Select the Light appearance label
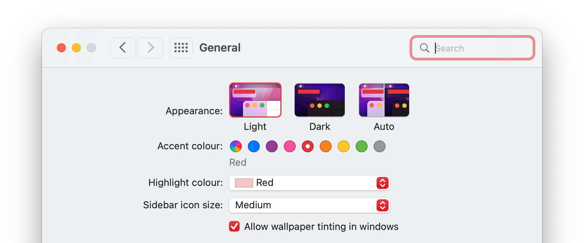Screen dimensions: 584x243 click(x=255, y=127)
